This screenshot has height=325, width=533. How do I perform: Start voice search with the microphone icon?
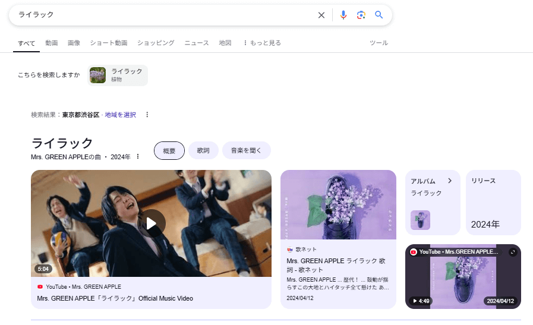pos(343,15)
